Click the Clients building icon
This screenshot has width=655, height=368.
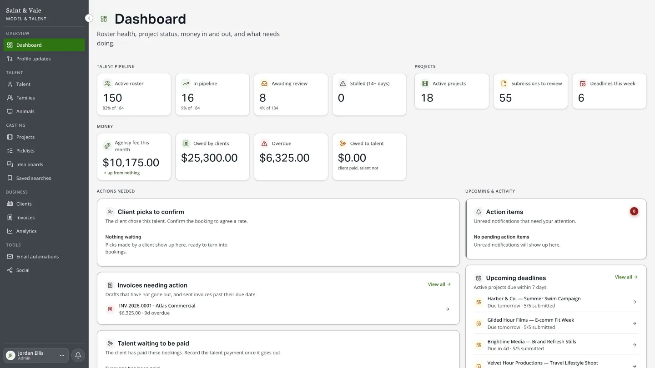[x=10, y=204]
